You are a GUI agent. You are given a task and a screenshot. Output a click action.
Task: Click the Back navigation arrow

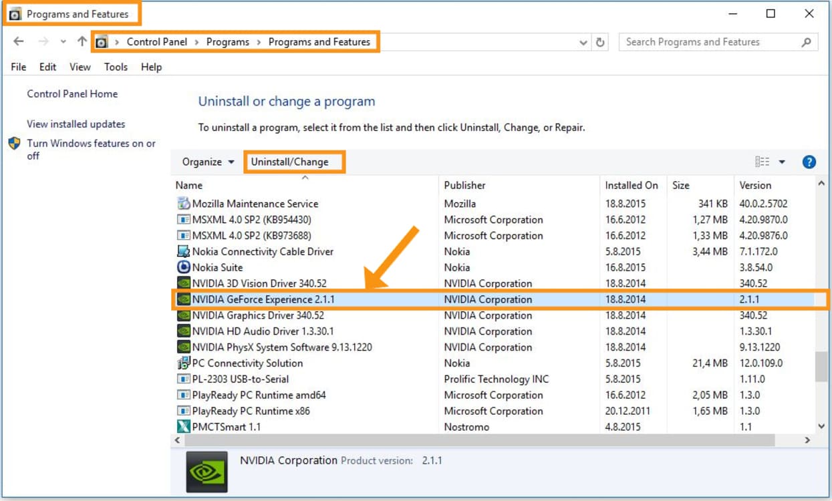tap(19, 41)
